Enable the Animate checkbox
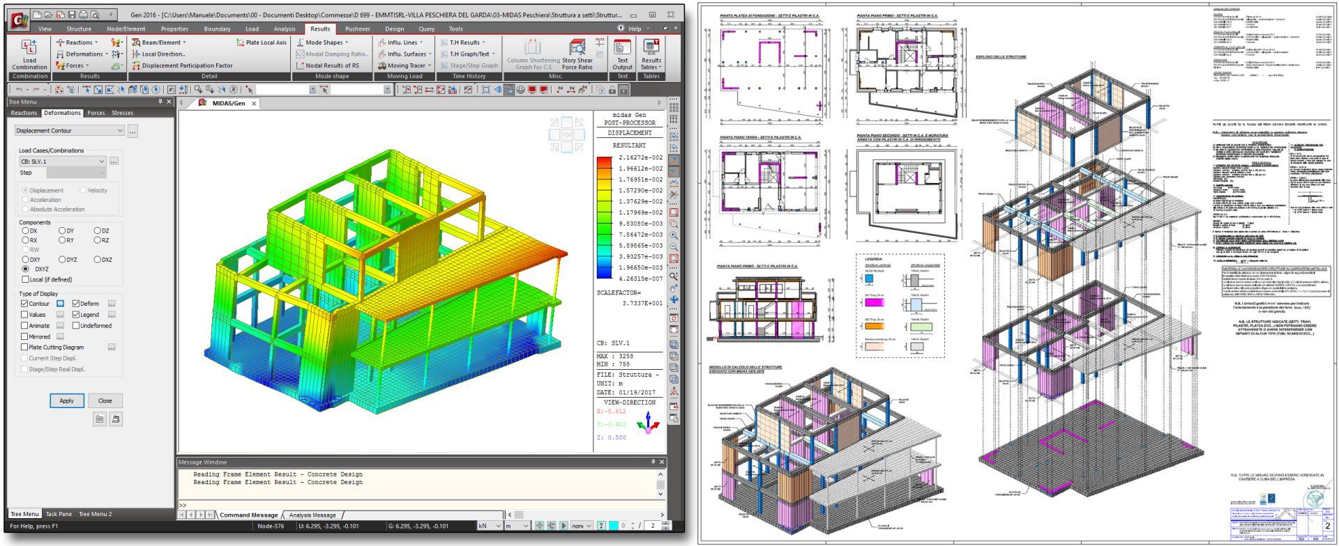 (x=24, y=325)
